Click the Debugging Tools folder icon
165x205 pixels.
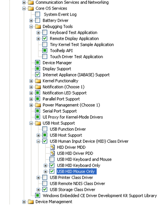[x=38, y=26]
